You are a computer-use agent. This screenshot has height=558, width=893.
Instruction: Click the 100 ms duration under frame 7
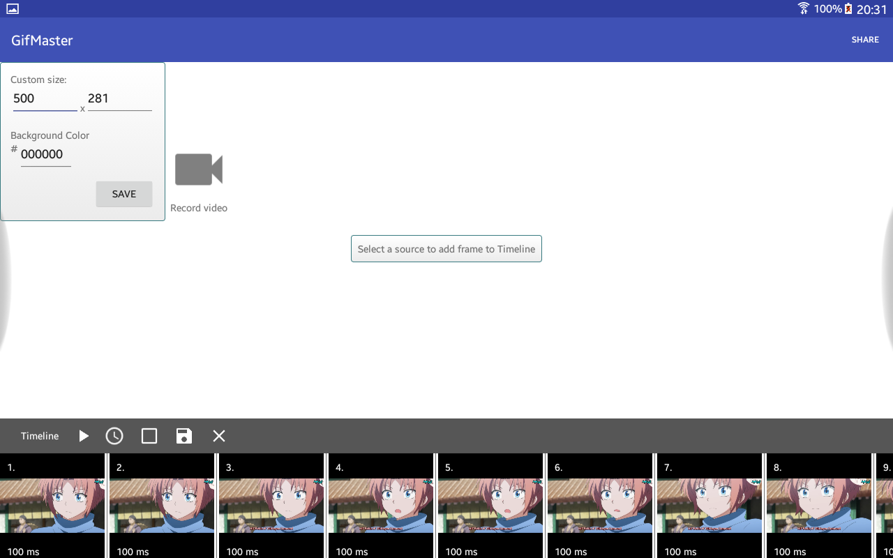681,552
